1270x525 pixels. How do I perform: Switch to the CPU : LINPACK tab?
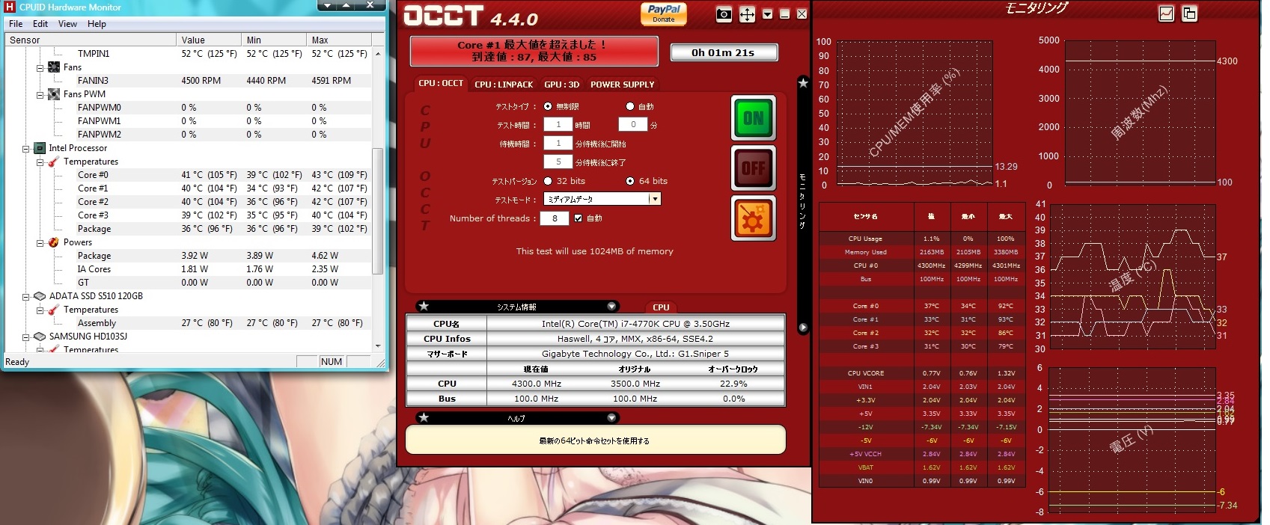(x=504, y=85)
